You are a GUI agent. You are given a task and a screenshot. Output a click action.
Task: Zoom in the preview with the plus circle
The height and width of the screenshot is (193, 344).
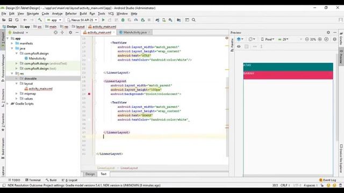point(320,39)
